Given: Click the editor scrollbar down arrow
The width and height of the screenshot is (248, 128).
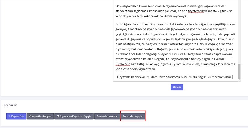Looking at the screenshot, I should tap(239, 80).
